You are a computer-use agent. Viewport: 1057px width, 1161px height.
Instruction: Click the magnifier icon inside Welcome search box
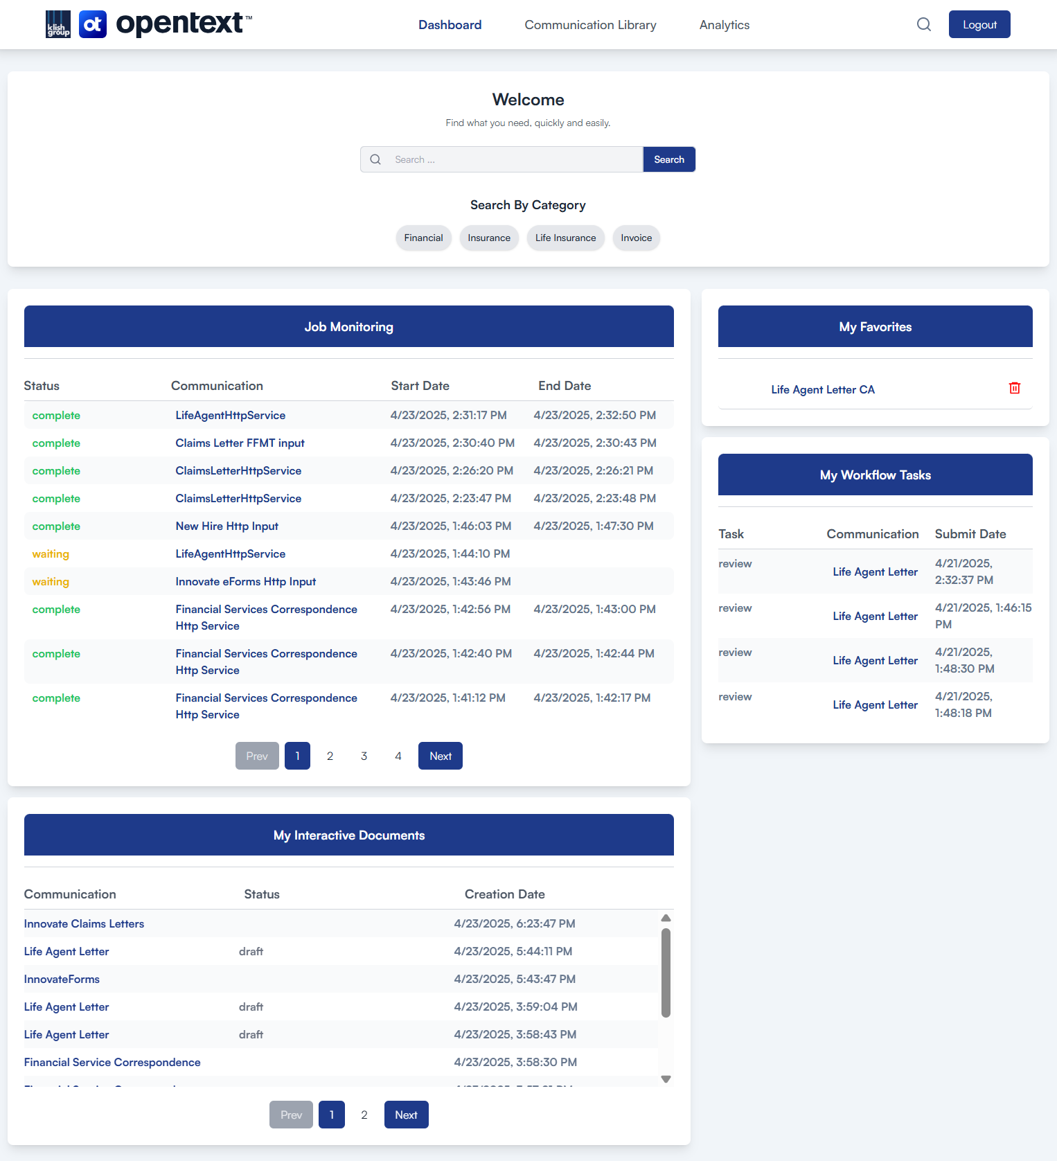(375, 159)
